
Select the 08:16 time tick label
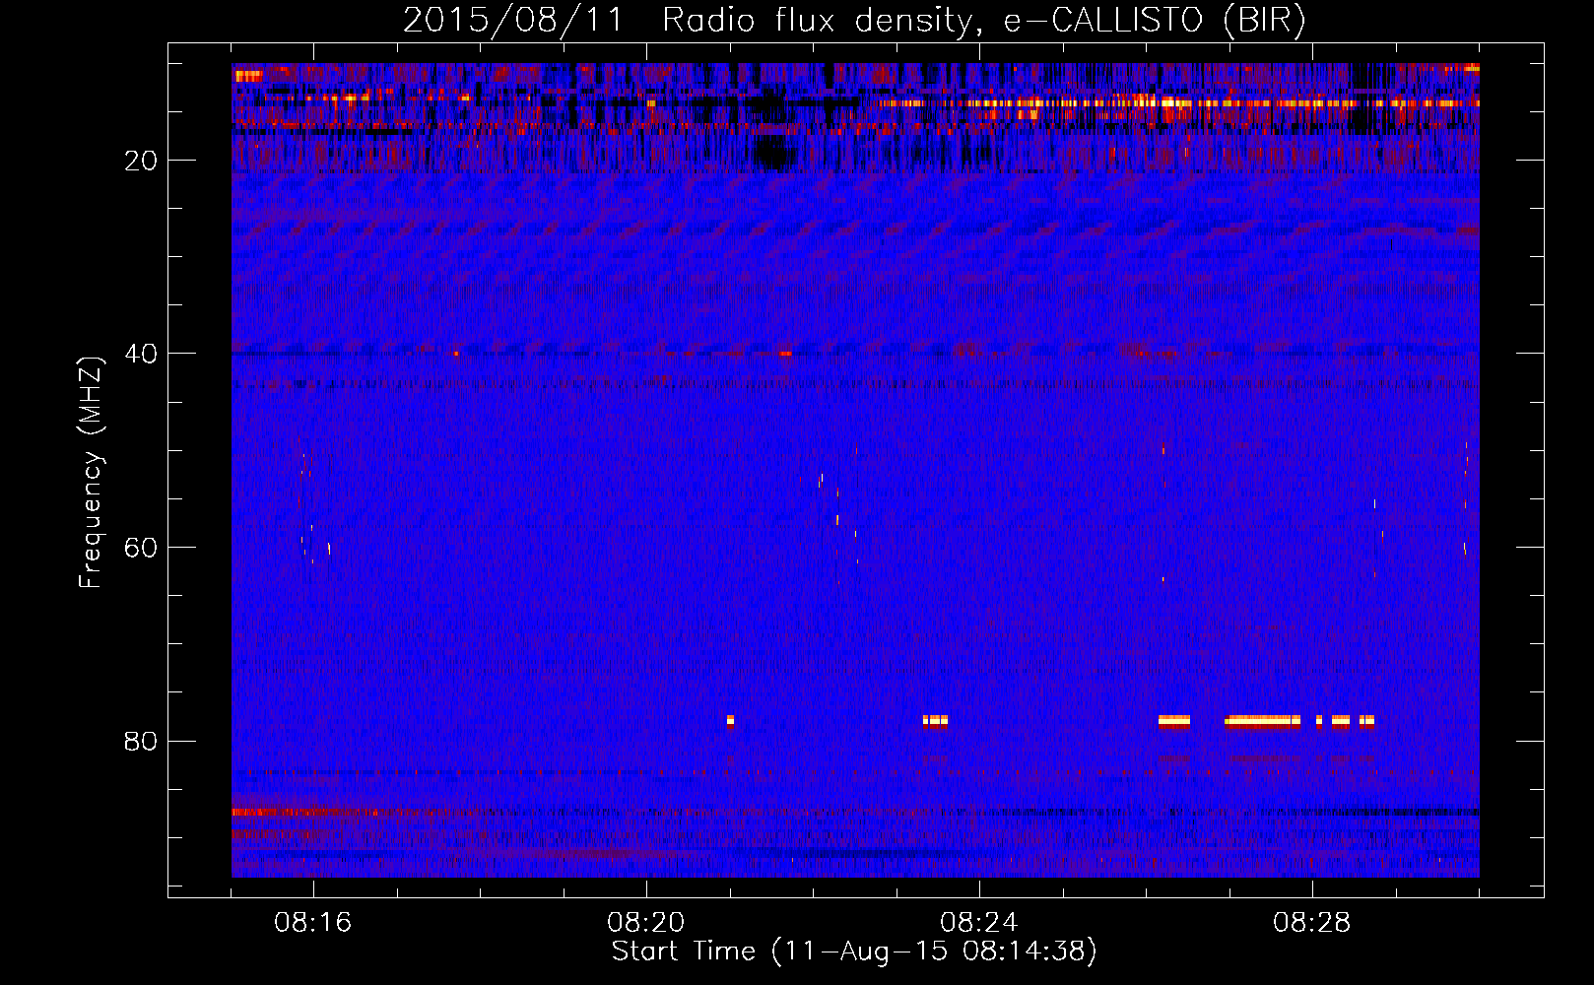tap(313, 923)
